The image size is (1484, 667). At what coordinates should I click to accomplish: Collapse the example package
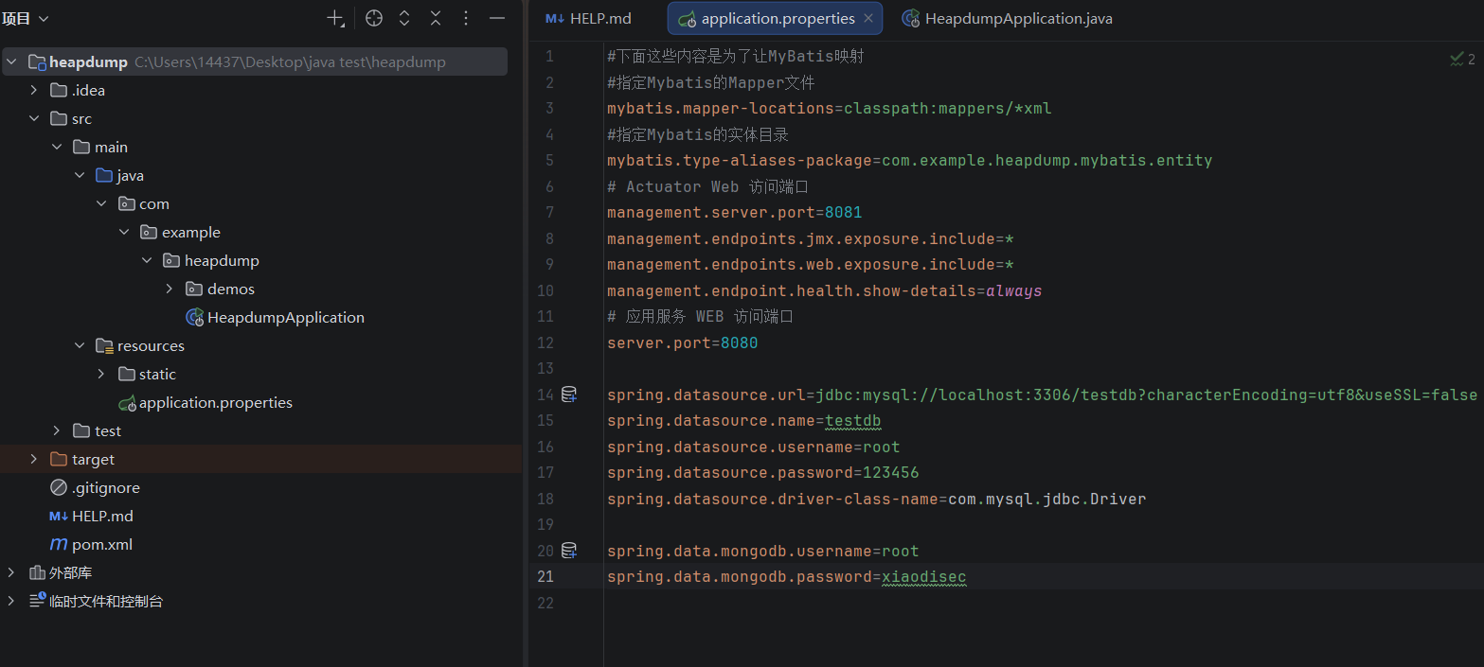(125, 233)
